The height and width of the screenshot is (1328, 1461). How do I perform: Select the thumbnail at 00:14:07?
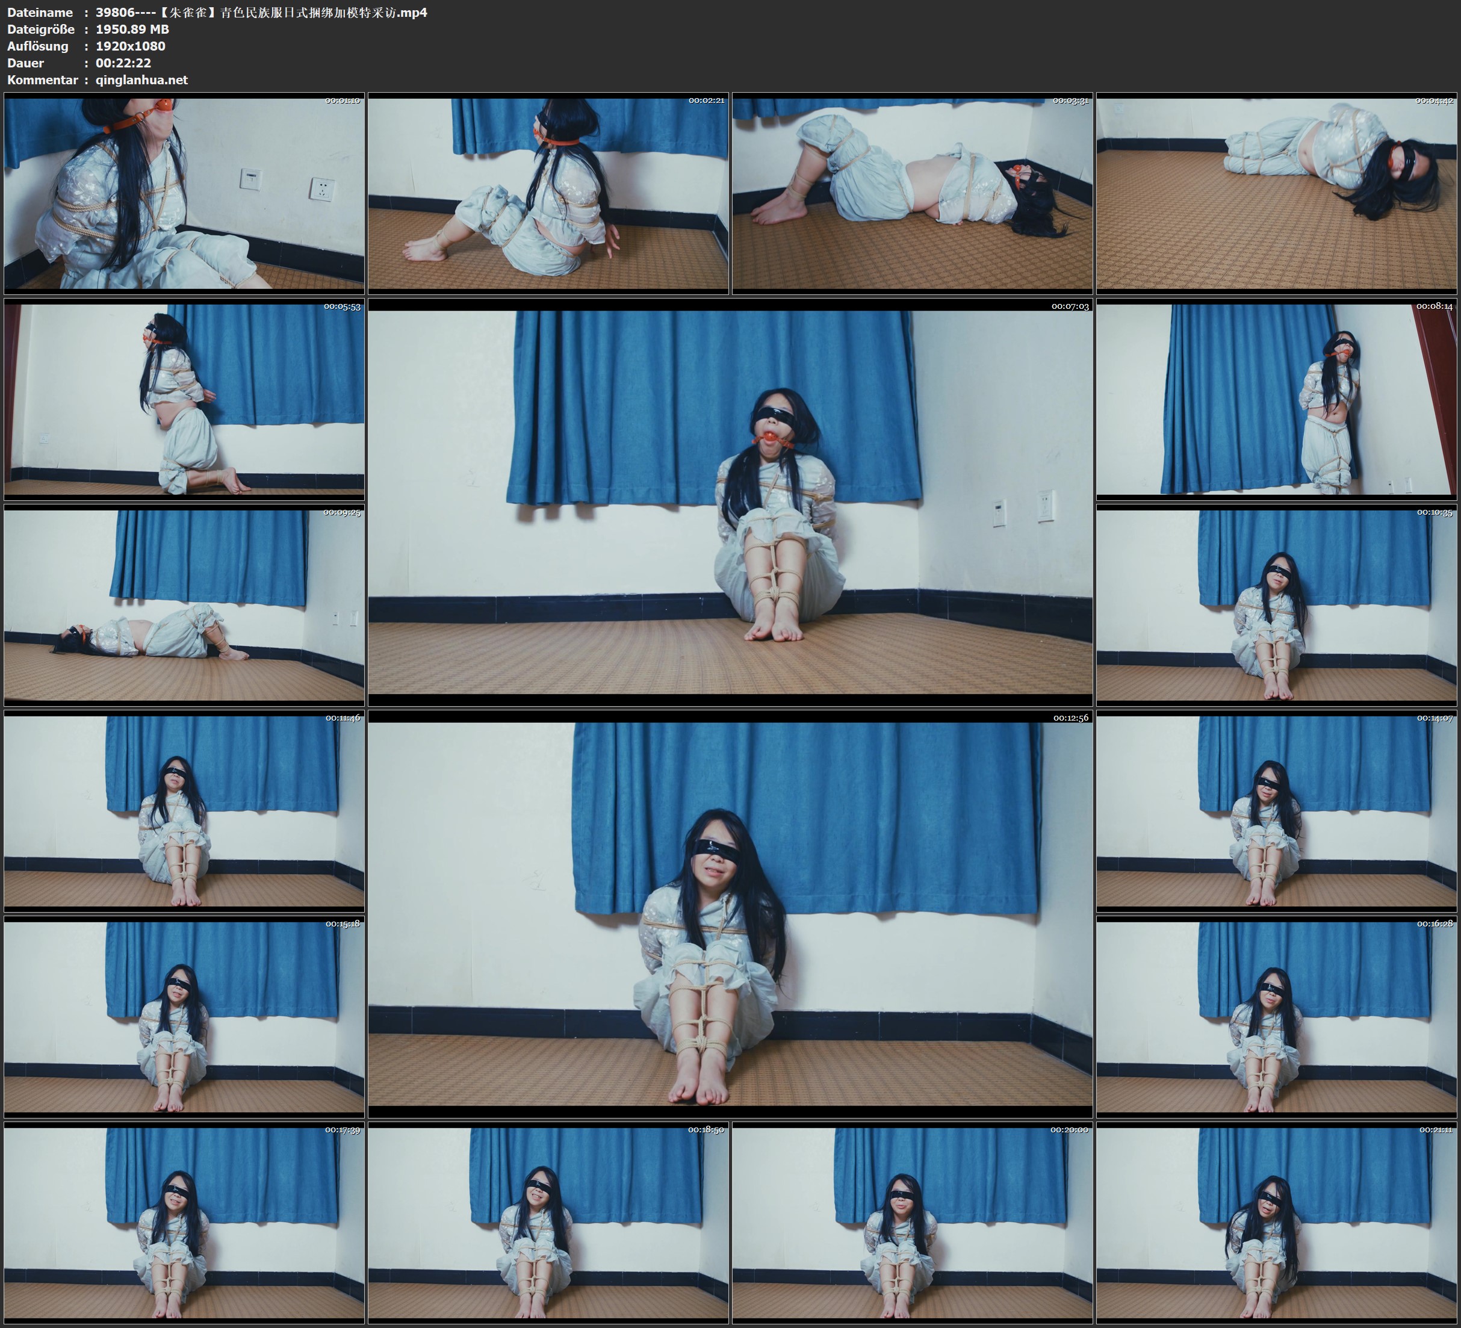tap(1276, 810)
